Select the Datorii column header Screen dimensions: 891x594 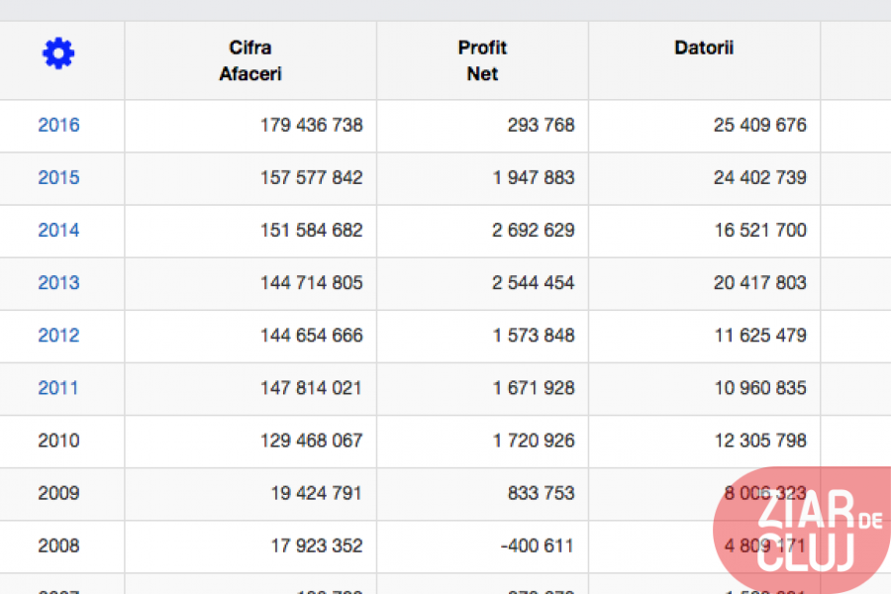pos(704,48)
